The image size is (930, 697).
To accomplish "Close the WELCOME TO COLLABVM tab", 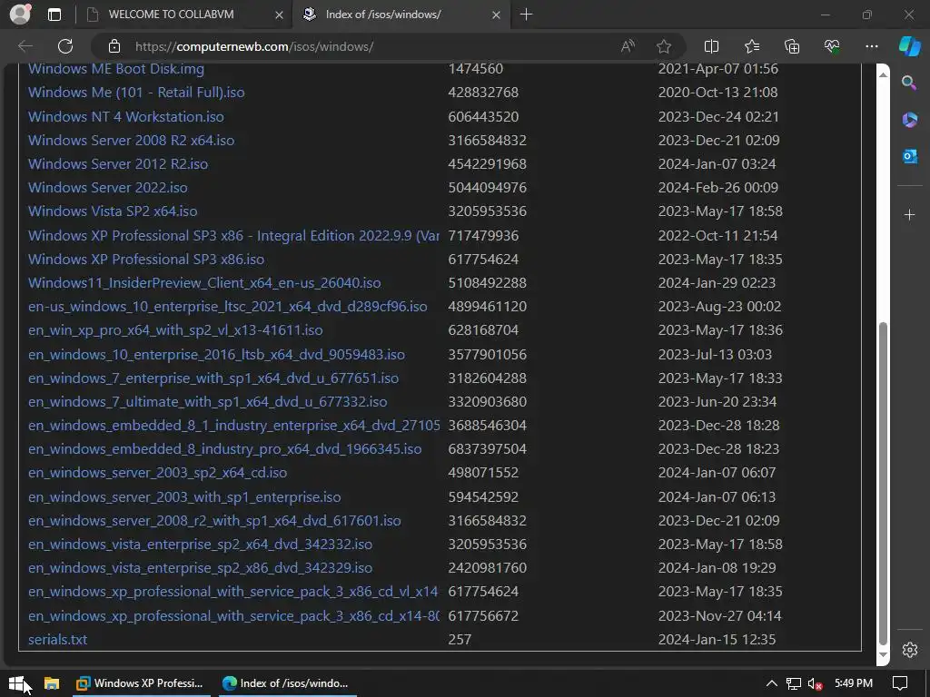I will [x=279, y=15].
